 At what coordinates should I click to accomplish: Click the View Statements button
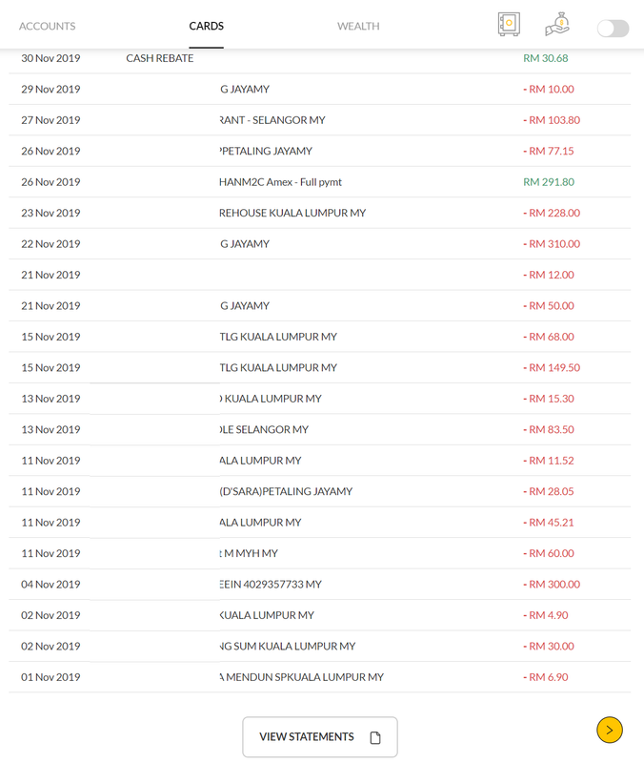coord(320,736)
